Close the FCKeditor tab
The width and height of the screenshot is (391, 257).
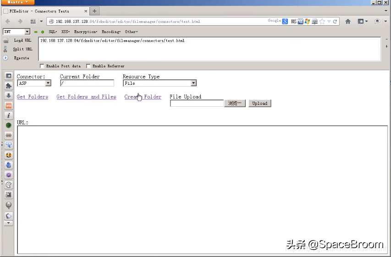86,11
